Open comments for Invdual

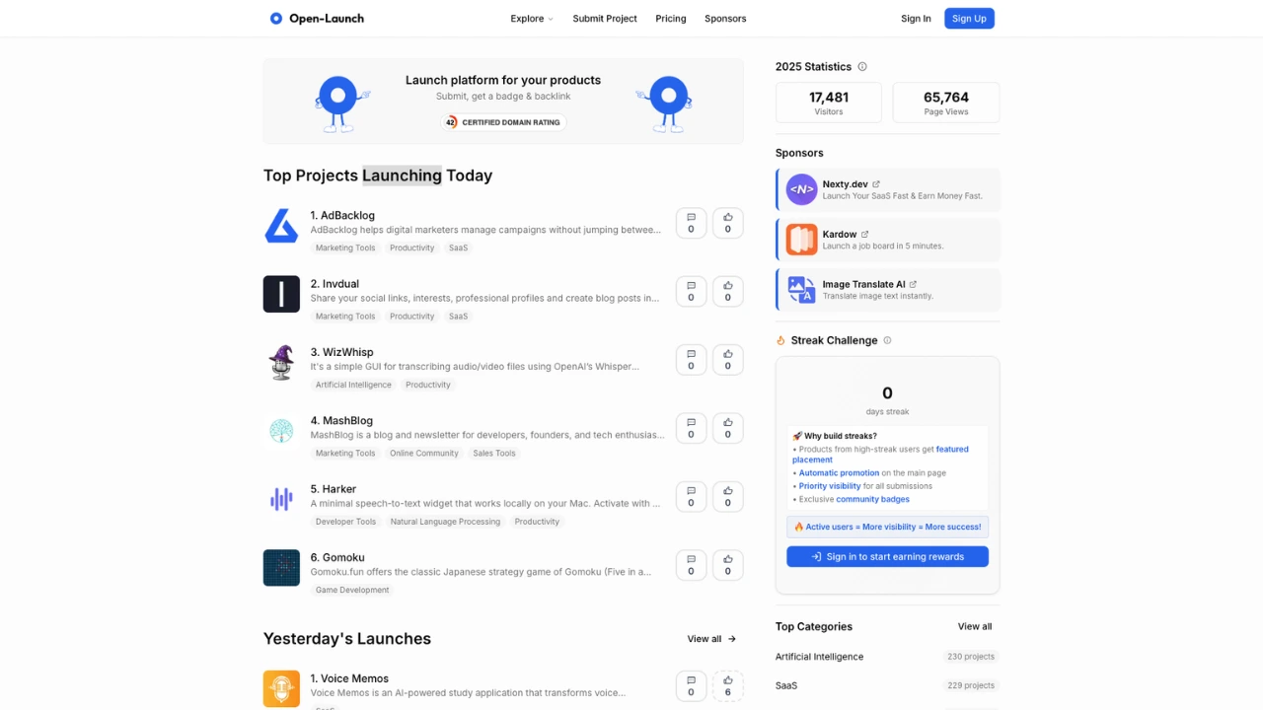691,291
